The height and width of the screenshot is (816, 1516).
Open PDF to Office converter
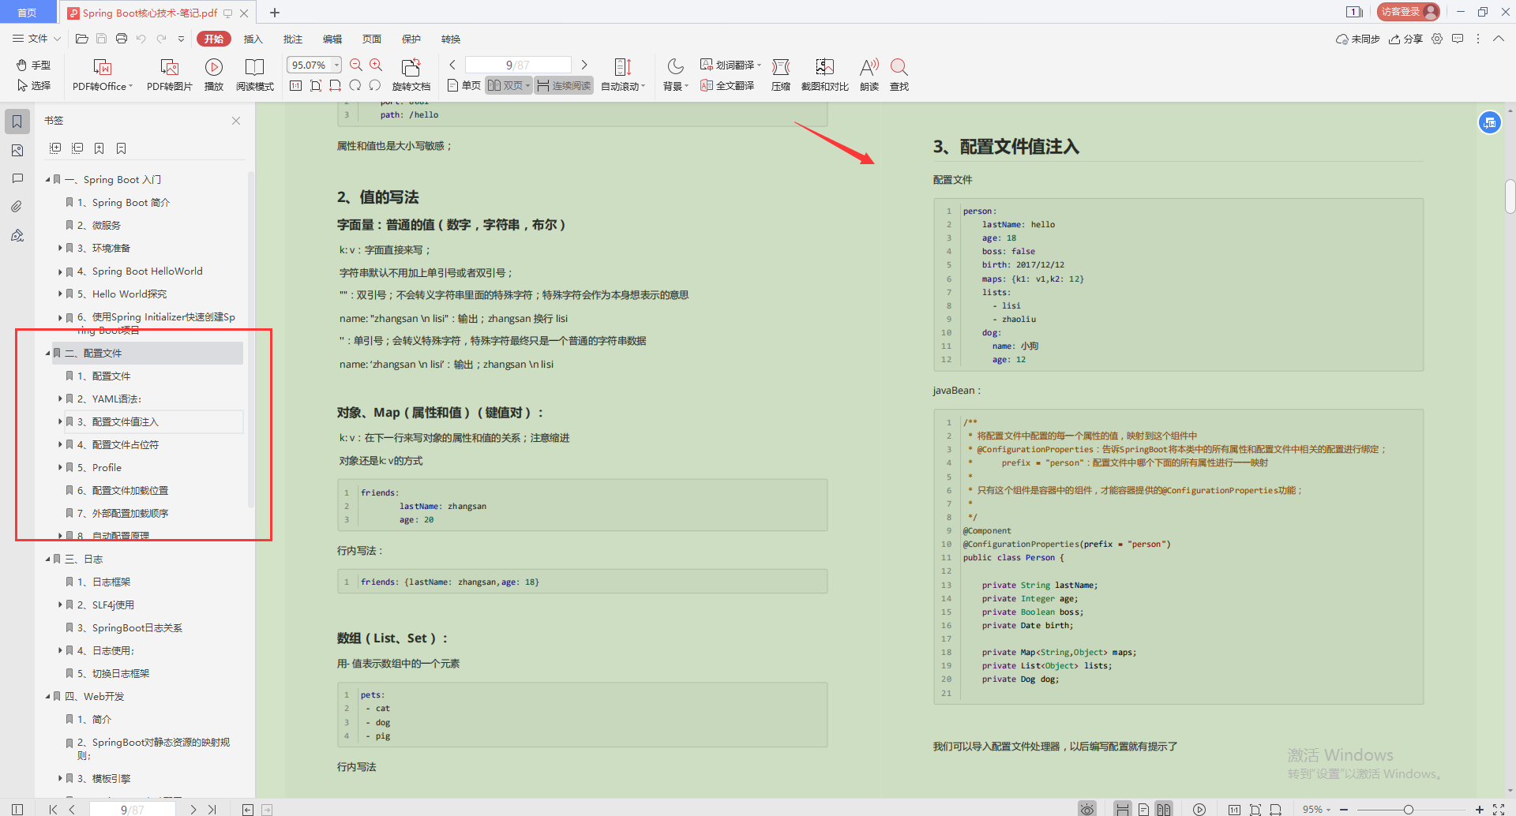[x=103, y=75]
